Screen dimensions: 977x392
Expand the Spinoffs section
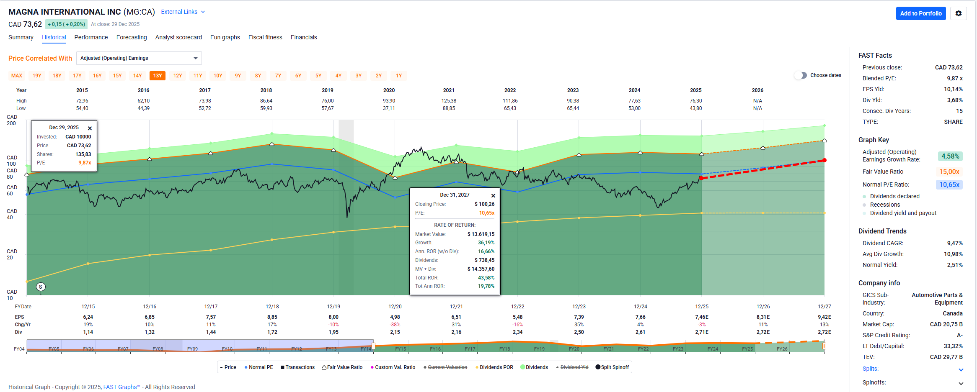pos(961,383)
